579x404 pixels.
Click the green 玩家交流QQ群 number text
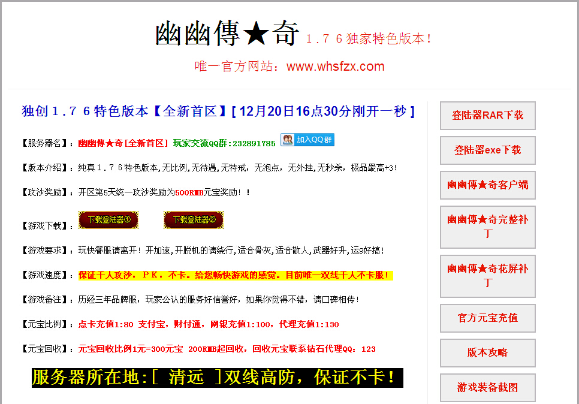point(224,143)
